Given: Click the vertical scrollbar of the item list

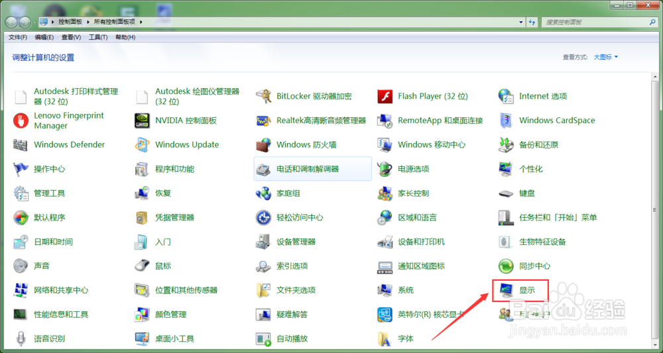Looking at the screenshot, I should point(654,209).
